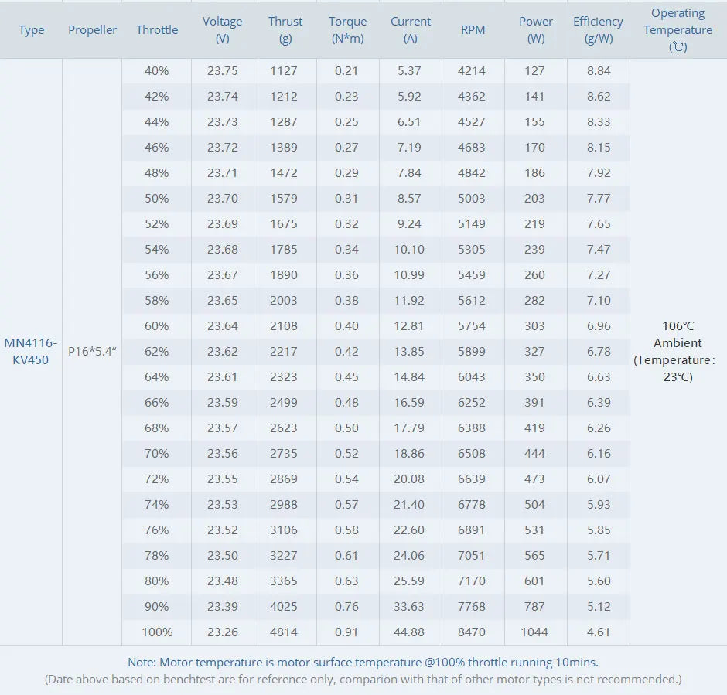Image resolution: width=727 pixels, height=695 pixels.
Task: Click the P16*5.4" propeller cell
Action: coord(92,352)
